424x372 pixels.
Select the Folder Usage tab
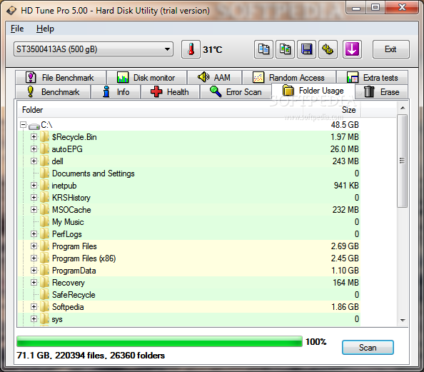[x=313, y=91]
